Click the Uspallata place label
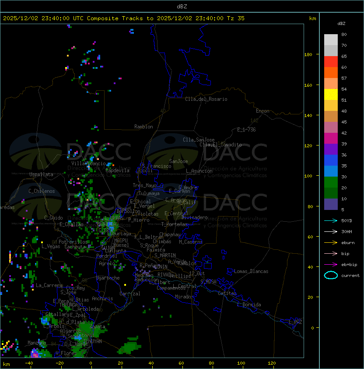 click(41, 174)
